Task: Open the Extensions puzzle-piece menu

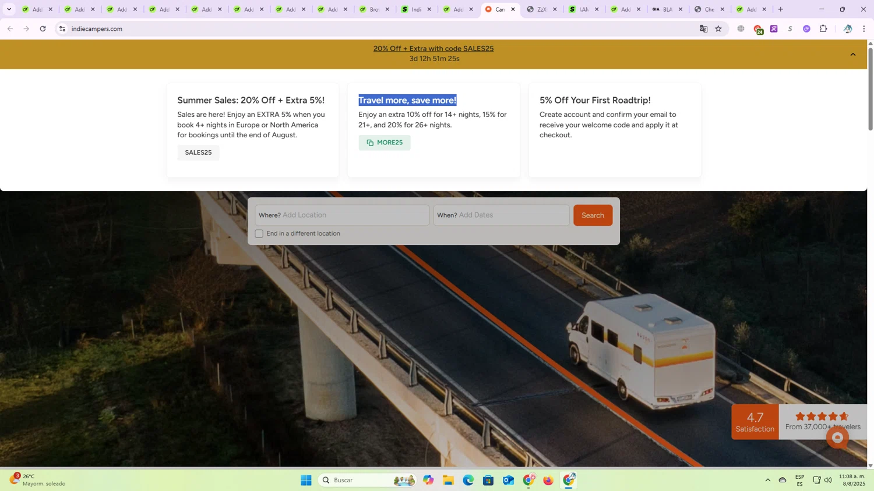Action: pyautogui.click(x=823, y=29)
